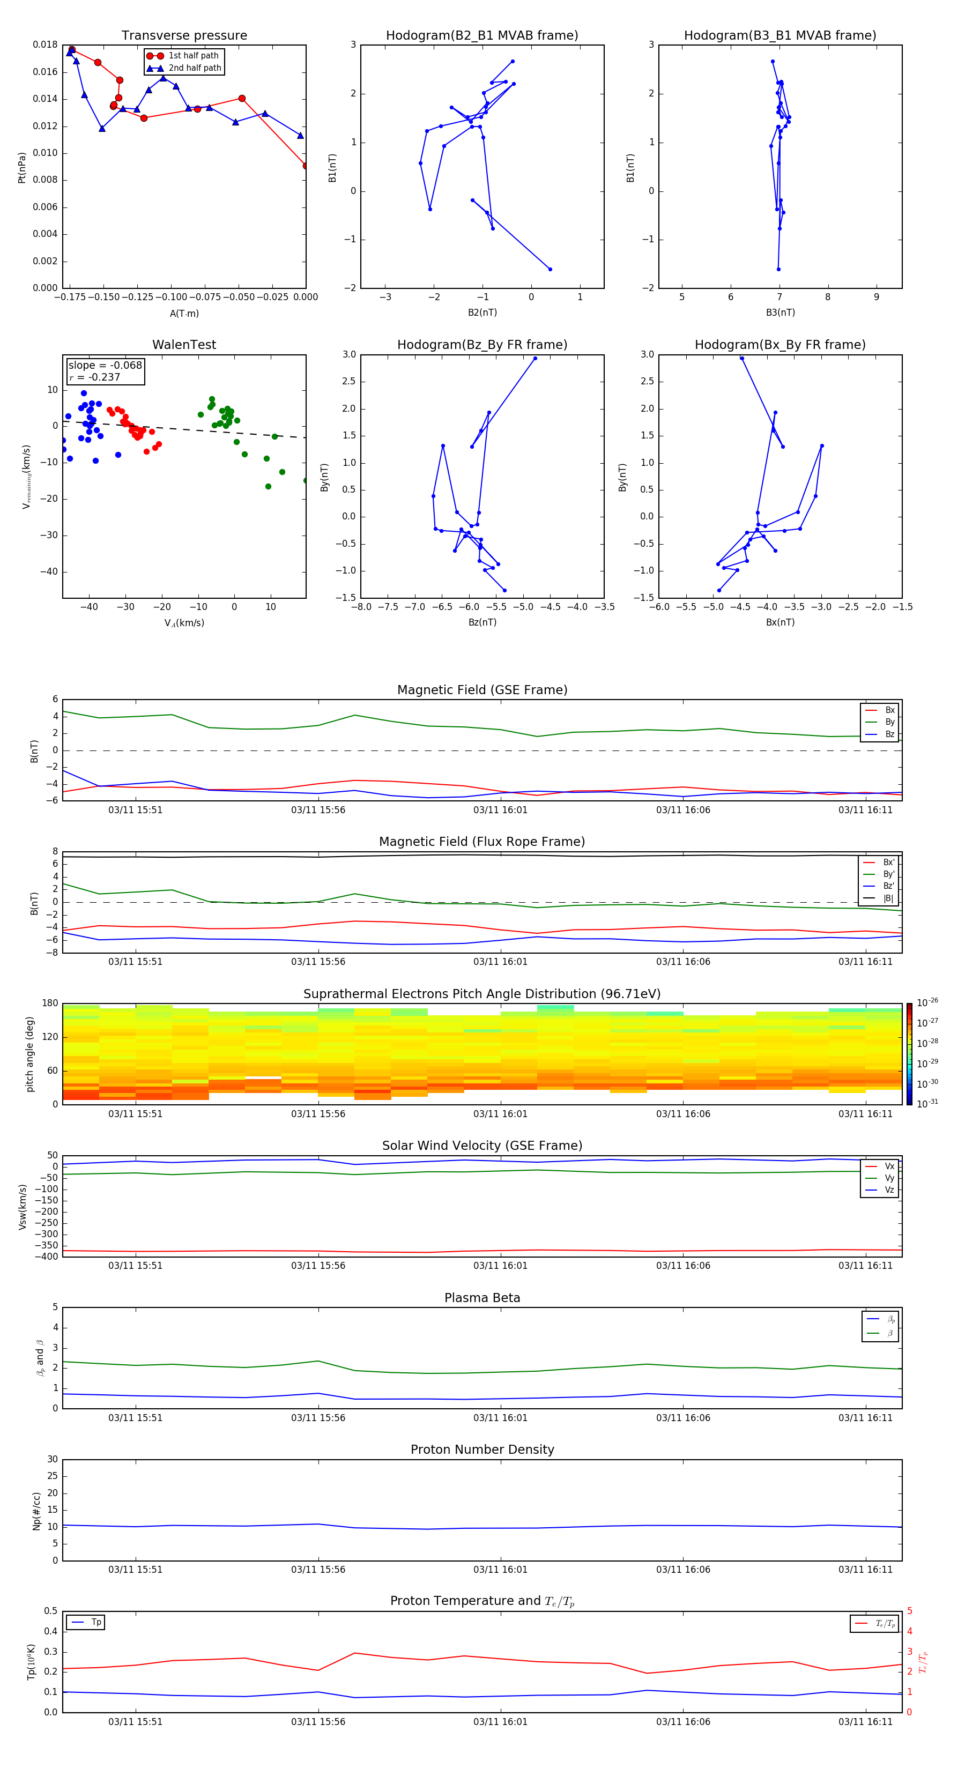Click the 'B2(nT)' x-axis label
The width and height of the screenshot is (965, 1769).
click(x=482, y=313)
